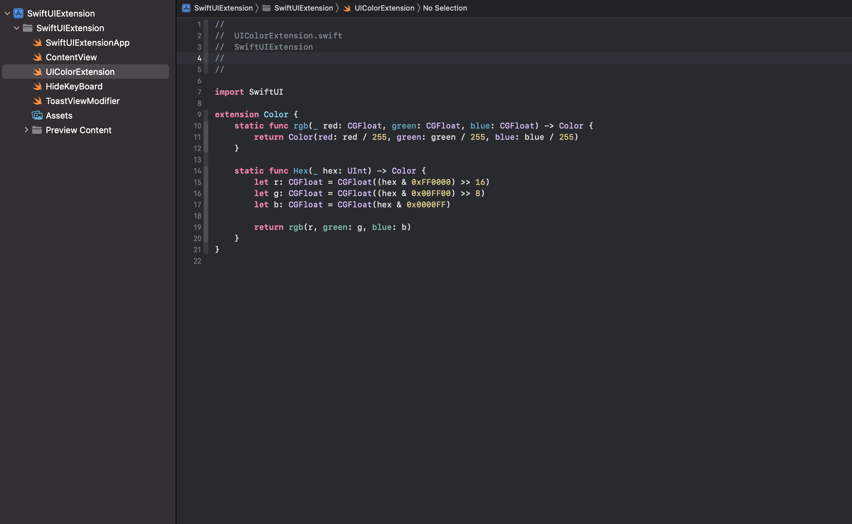The image size is (852, 524).
Task: Click the project icon in breadcrumb bar
Action: pyautogui.click(x=186, y=8)
